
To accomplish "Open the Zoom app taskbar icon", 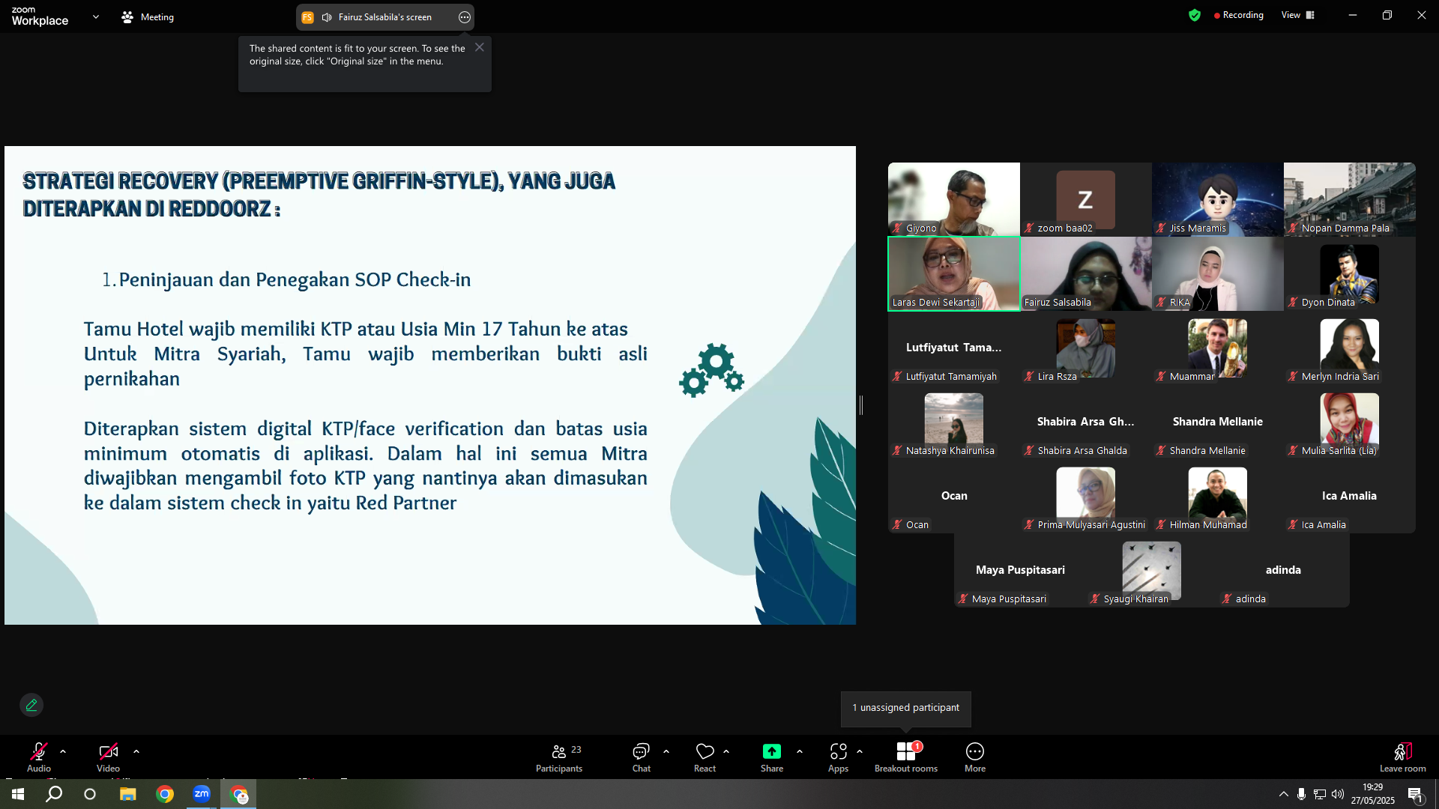I will (202, 794).
